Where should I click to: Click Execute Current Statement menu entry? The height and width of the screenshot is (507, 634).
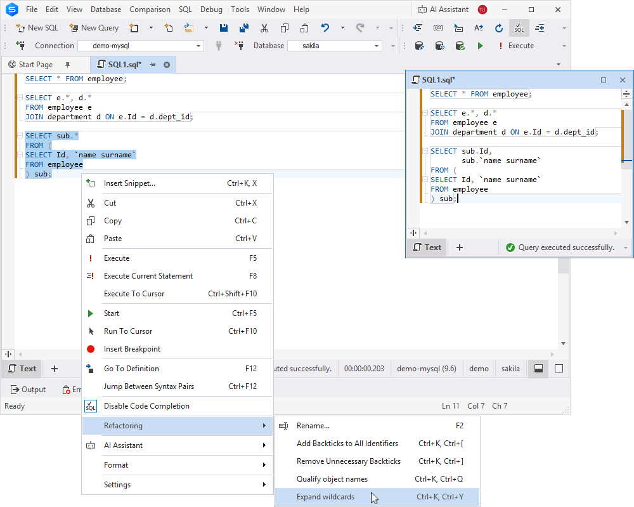[178, 276]
